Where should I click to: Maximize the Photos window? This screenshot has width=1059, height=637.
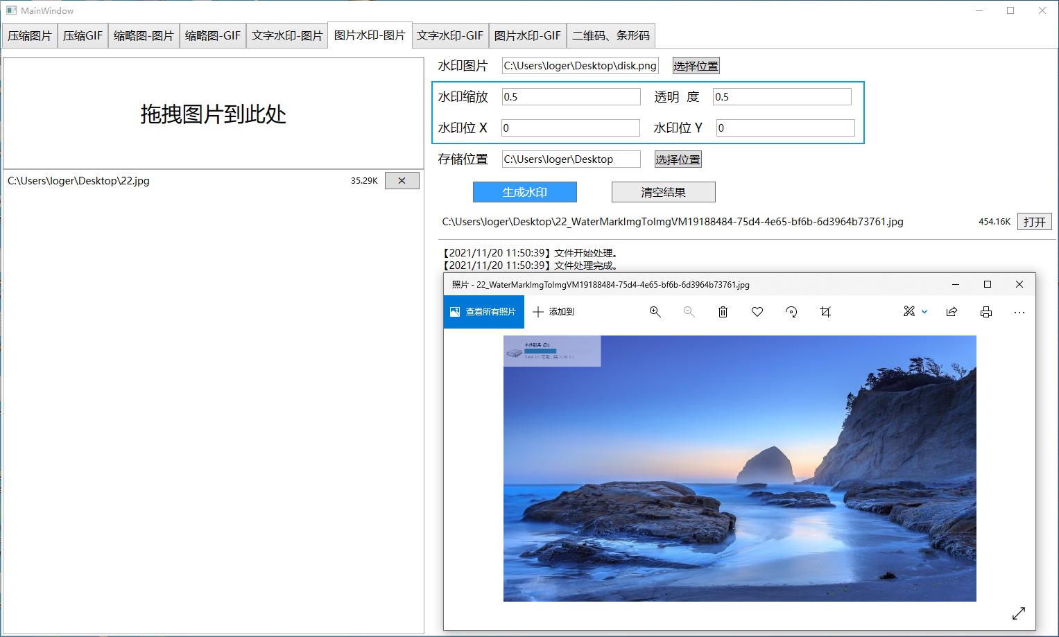tap(988, 284)
